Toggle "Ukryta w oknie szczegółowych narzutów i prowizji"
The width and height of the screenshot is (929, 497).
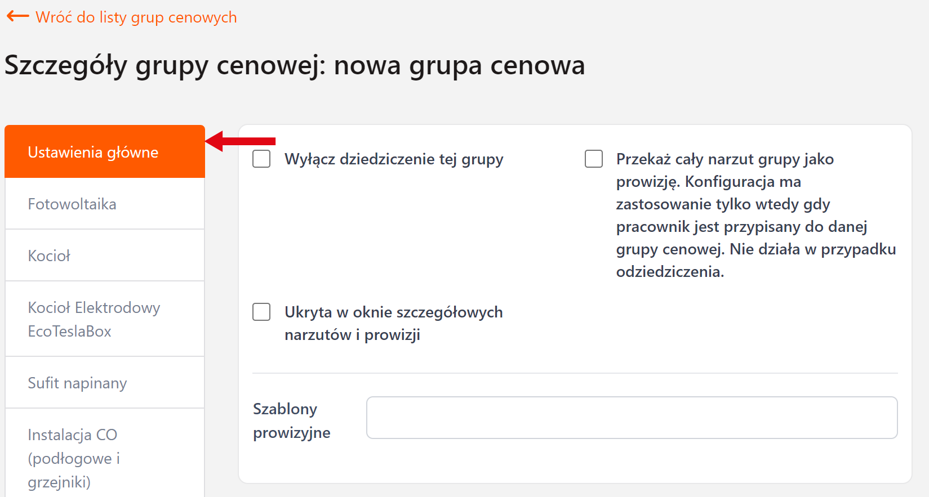coord(261,312)
